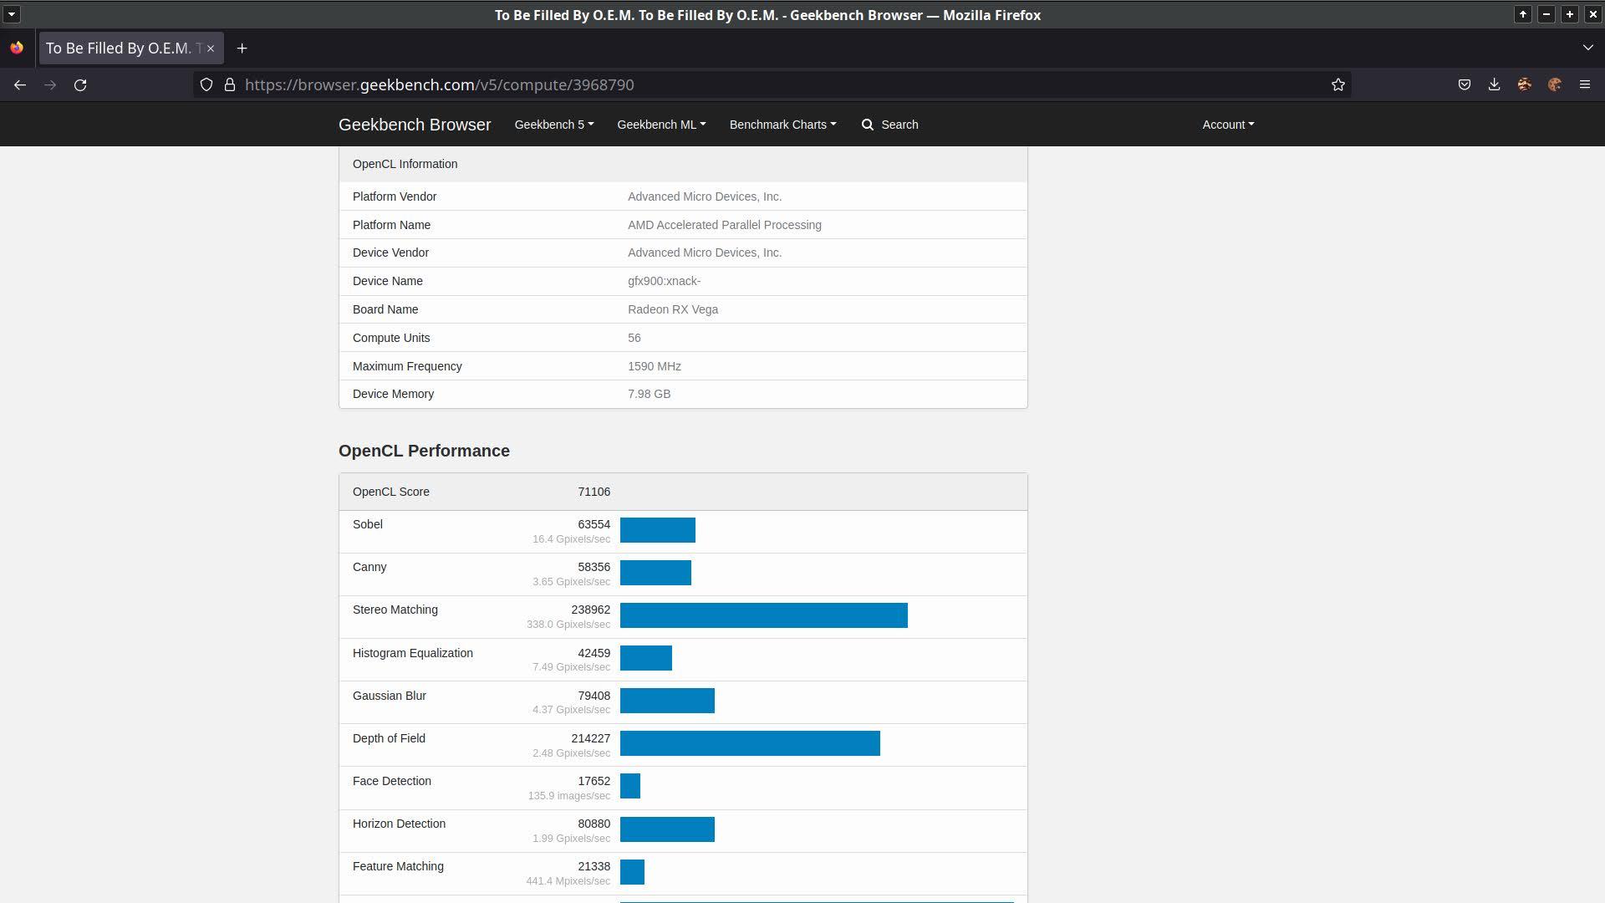Viewport: 1605px width, 903px height.
Task: Select the To Be Filled By O.E.M. tab
Action: pyautogui.click(x=131, y=48)
